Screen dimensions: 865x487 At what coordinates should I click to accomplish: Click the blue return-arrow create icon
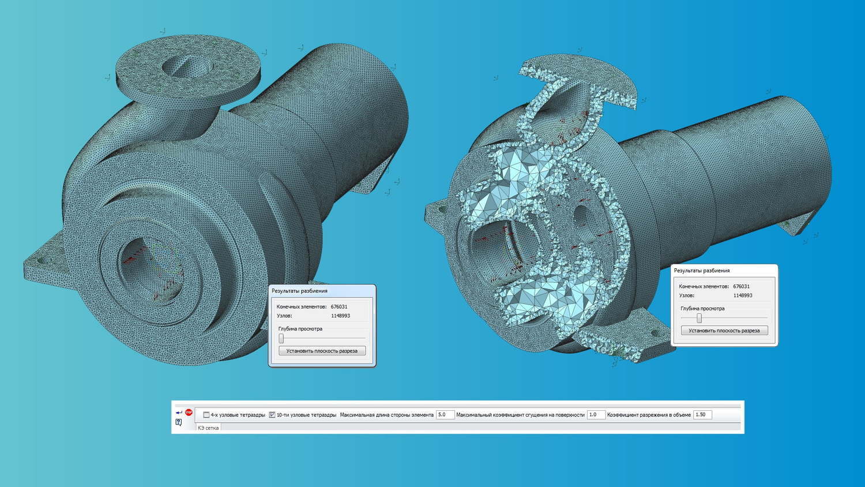tap(179, 413)
